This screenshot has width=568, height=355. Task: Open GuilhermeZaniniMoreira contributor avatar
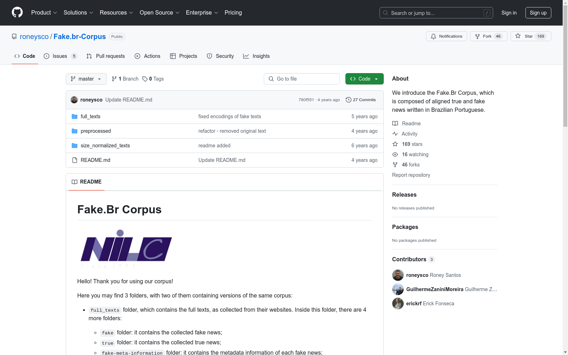click(398, 289)
